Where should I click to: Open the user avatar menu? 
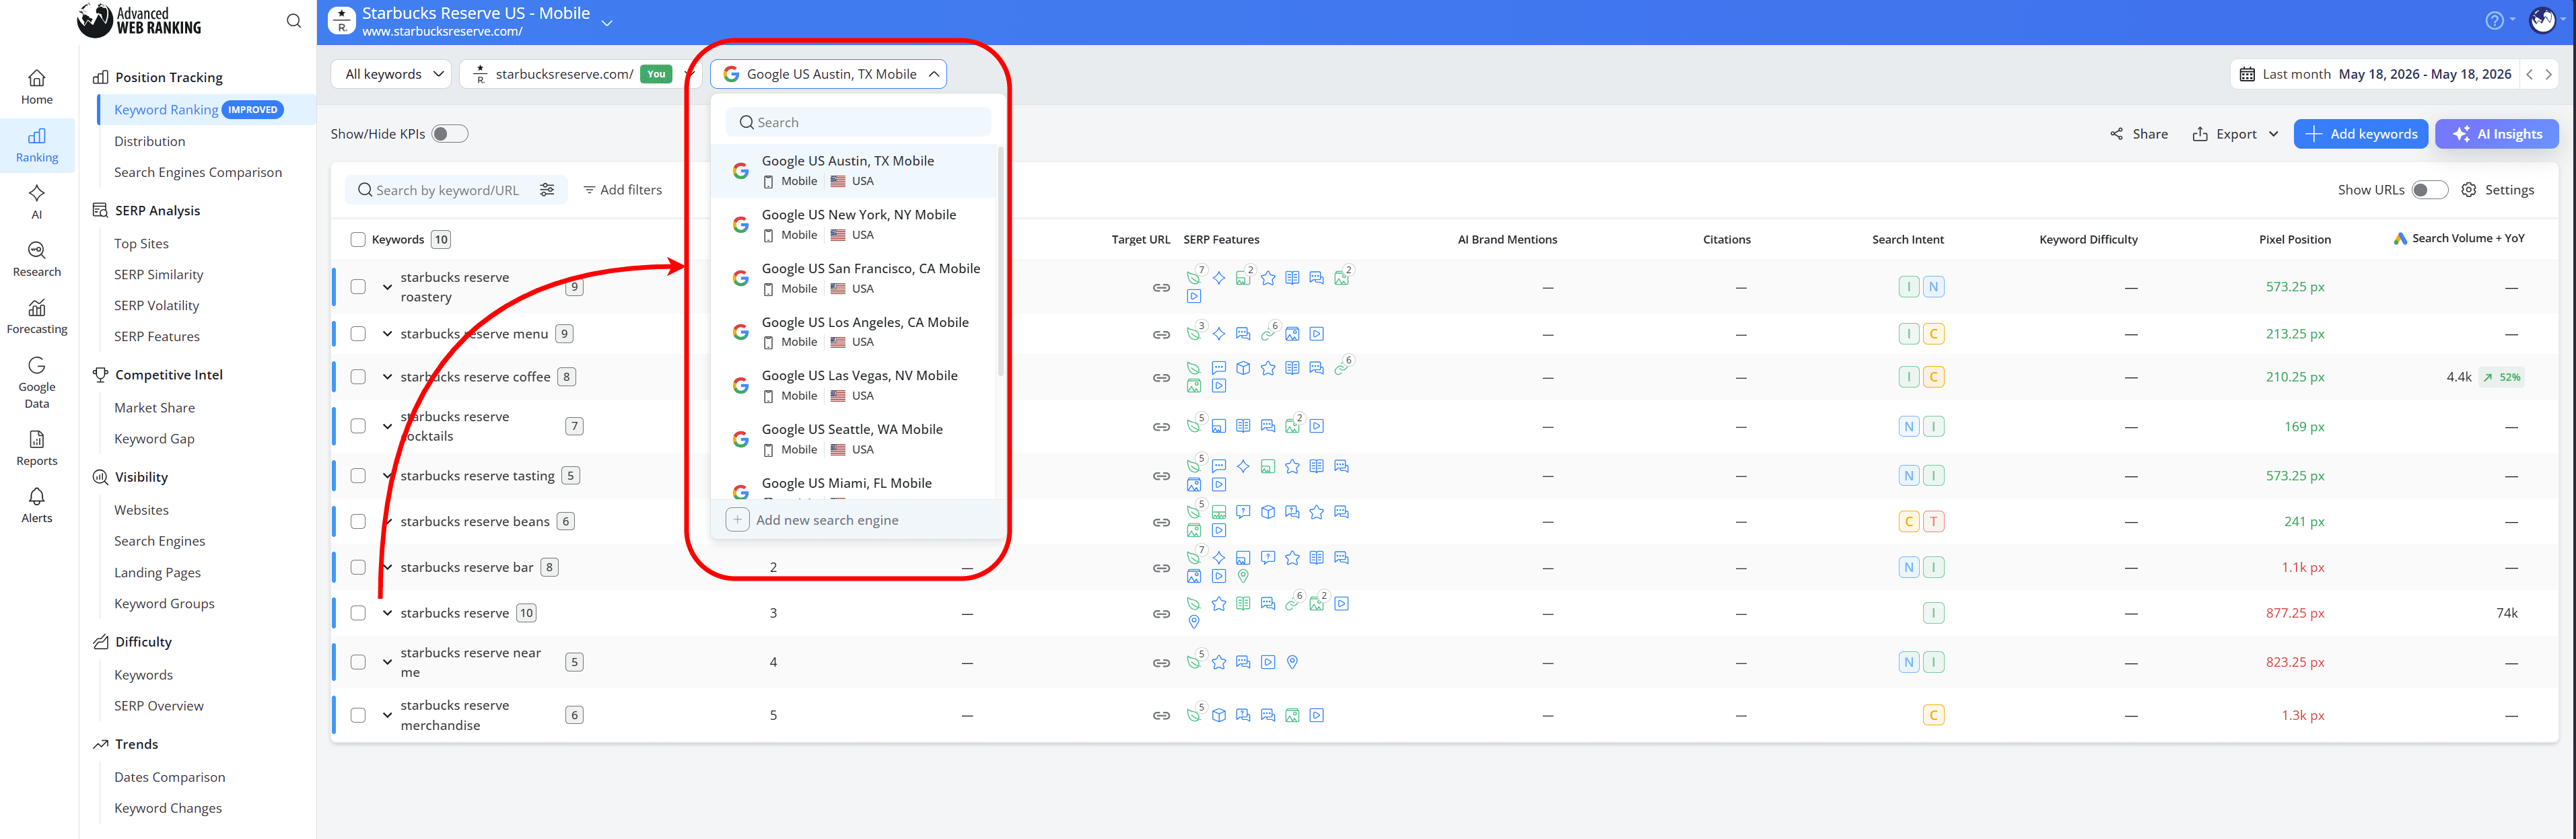2542,20
